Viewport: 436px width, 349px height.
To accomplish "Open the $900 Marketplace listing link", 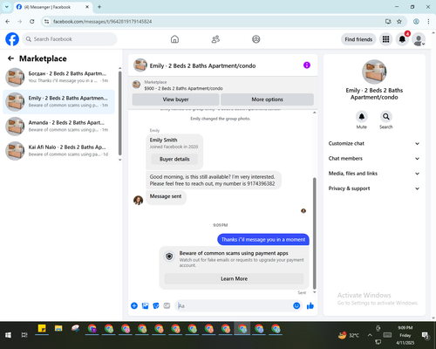I will point(184,88).
